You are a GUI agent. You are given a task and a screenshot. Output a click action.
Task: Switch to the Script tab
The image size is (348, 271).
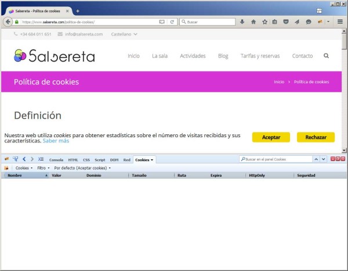tap(100, 160)
